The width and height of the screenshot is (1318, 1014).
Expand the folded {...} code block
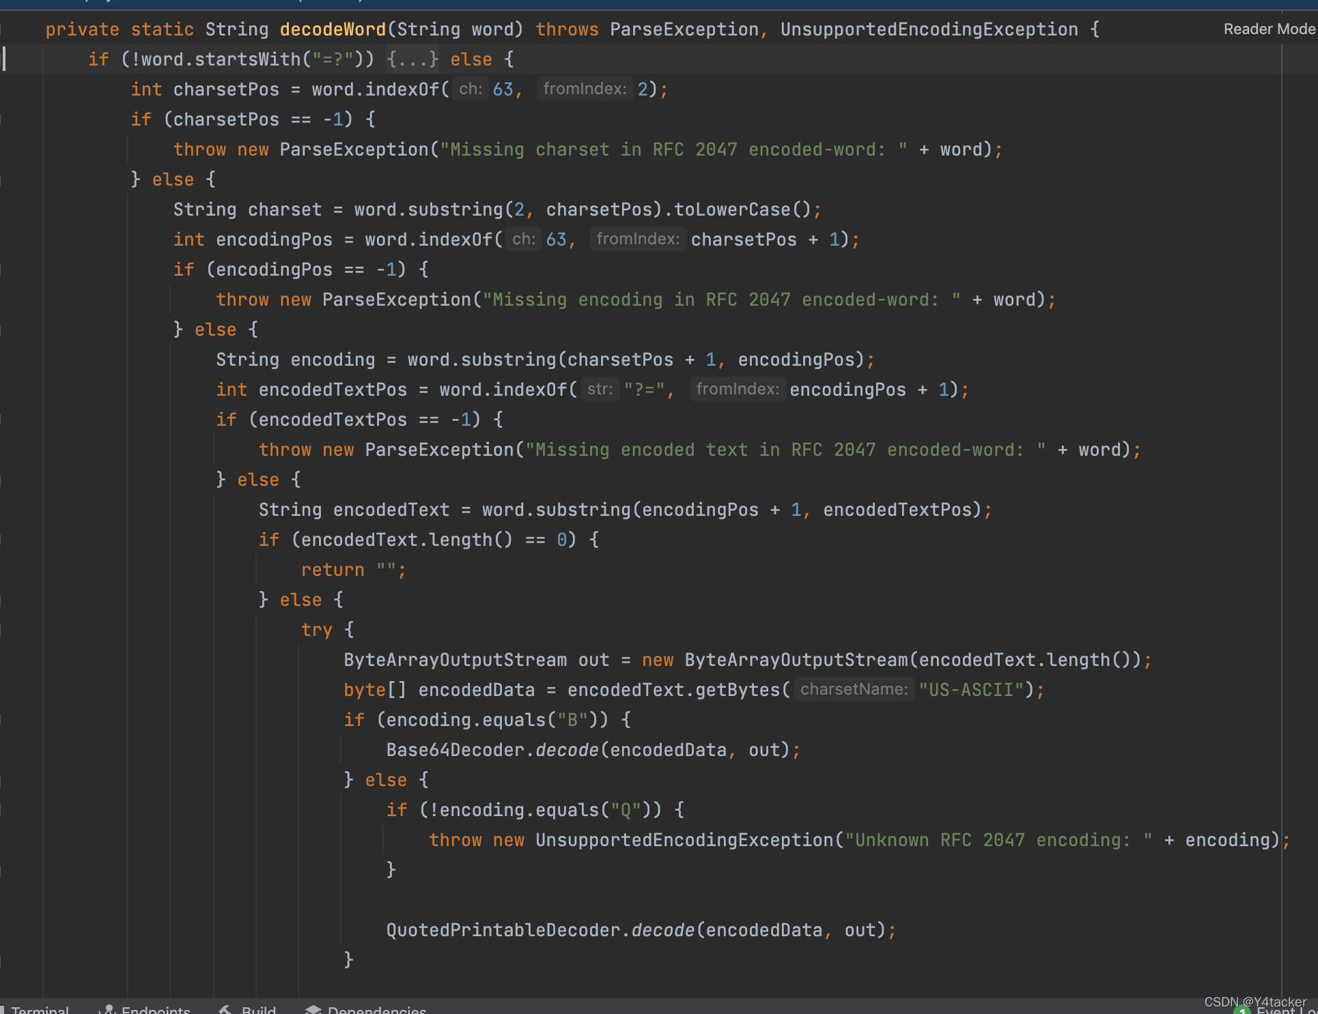tap(412, 59)
